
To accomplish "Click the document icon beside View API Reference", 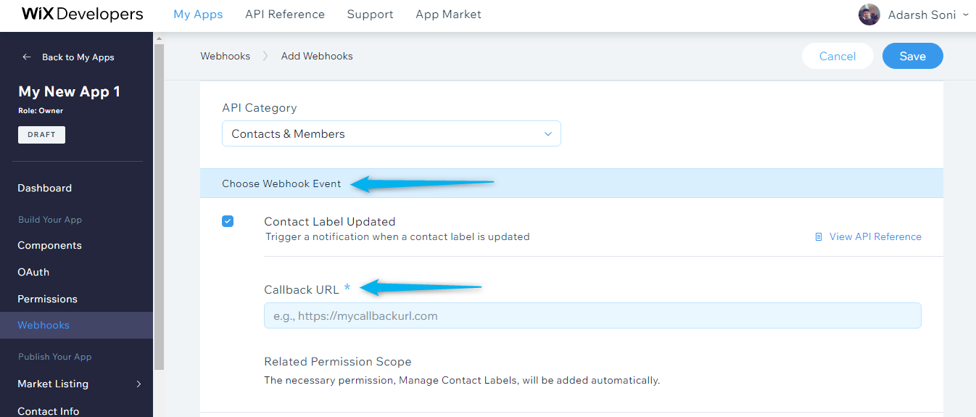I will (x=819, y=237).
